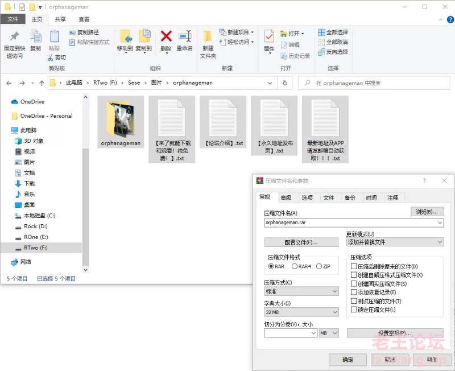Switch to Advanced (高级) tab in dialog
Screen dimensions: 455x371
coord(286,197)
